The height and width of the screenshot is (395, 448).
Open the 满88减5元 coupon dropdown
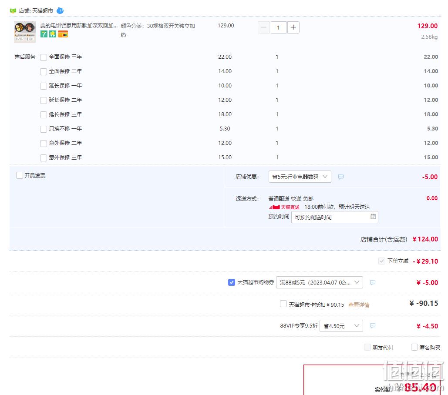point(320,282)
